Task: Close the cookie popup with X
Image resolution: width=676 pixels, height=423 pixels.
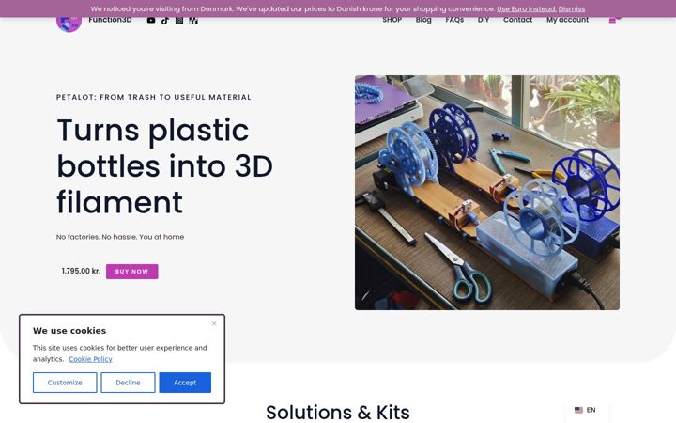Action: 214,323
